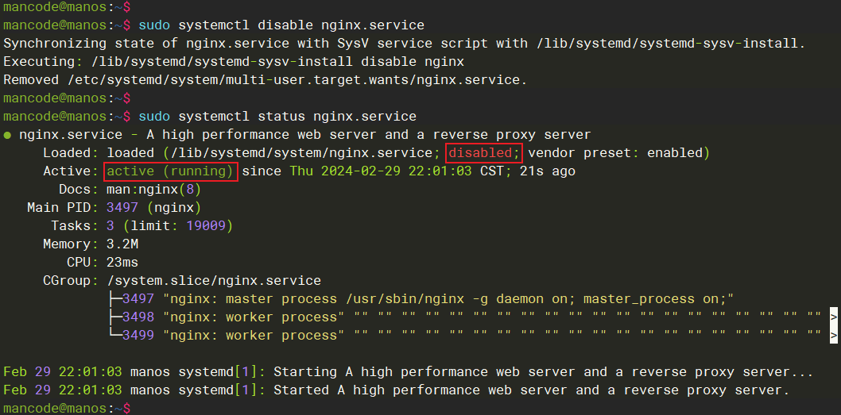841x415 pixels.
Task: Click the Memory value 3.2M
Action: point(122,244)
